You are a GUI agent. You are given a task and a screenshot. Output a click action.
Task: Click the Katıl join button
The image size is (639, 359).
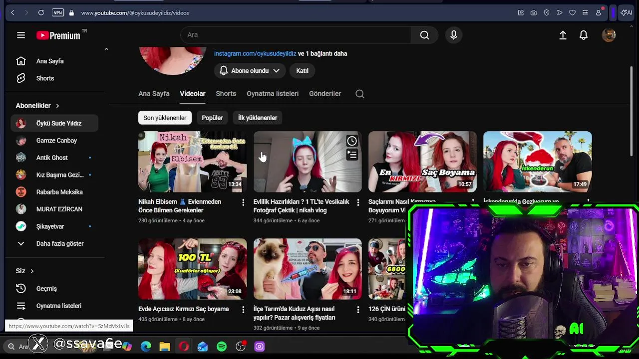[302, 71]
